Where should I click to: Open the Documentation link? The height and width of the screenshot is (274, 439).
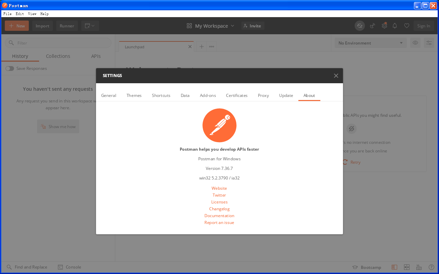pyautogui.click(x=219, y=216)
